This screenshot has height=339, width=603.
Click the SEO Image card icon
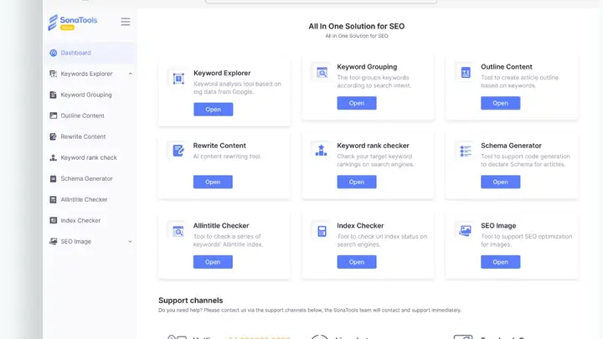465,231
